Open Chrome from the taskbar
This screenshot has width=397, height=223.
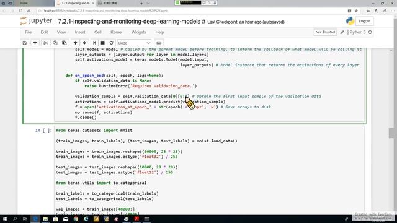76,219
